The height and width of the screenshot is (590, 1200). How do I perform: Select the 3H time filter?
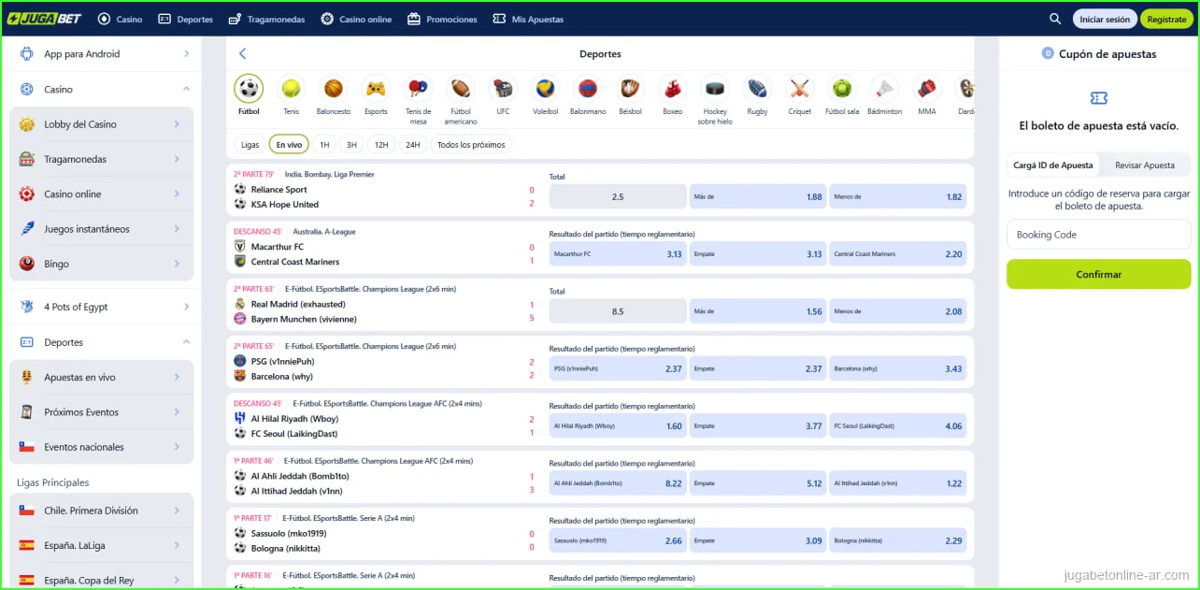point(351,145)
